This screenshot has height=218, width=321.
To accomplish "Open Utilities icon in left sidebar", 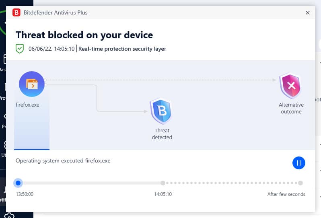I will [4, 148].
